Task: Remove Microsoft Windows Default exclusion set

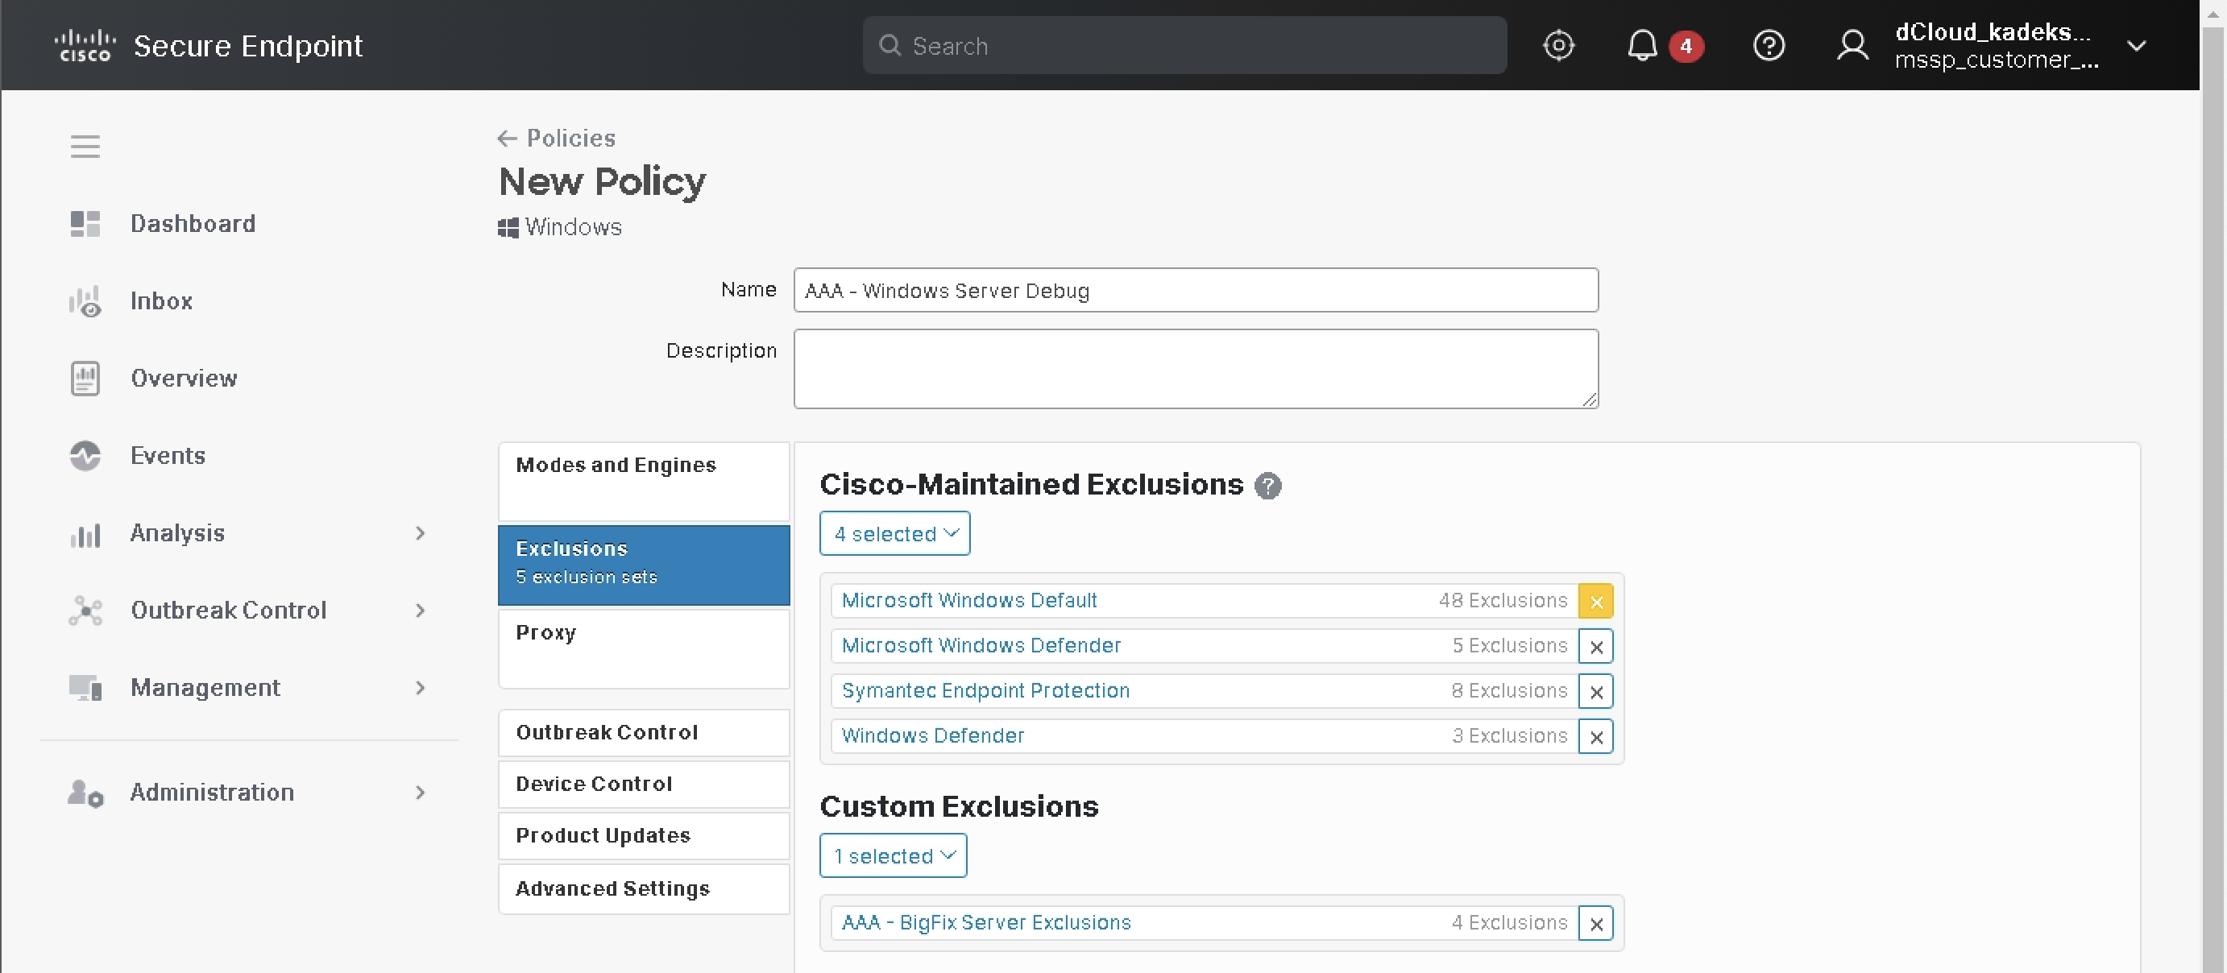Action: (1595, 602)
